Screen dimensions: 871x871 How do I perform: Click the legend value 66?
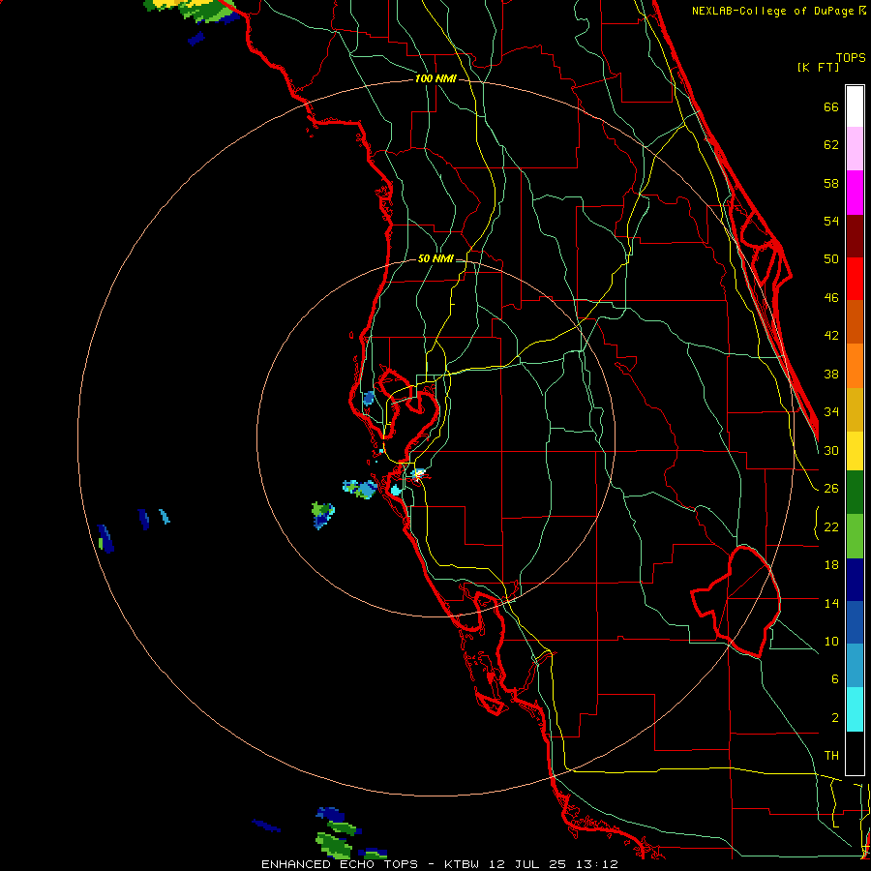coord(831,107)
